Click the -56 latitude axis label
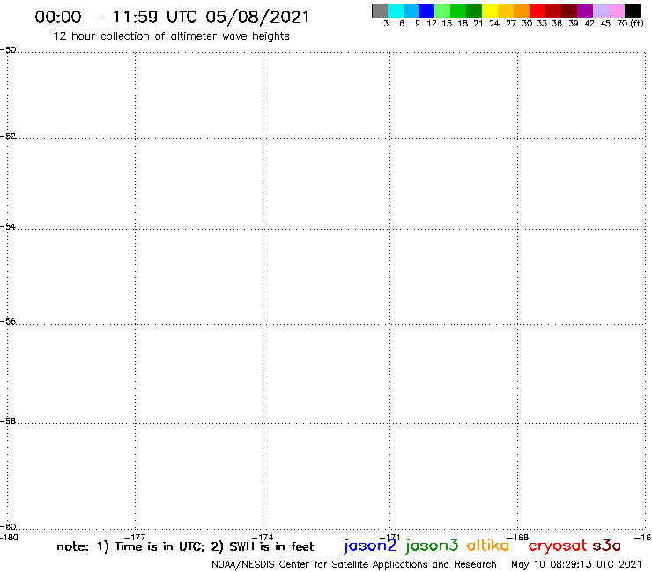652x572 pixels. pyautogui.click(x=8, y=321)
